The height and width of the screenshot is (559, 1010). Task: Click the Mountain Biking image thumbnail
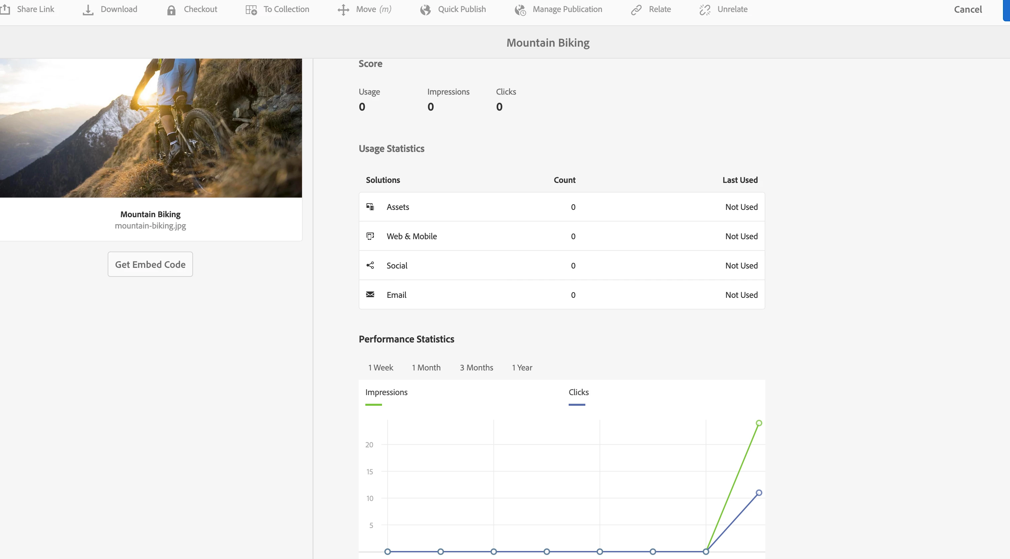(151, 128)
